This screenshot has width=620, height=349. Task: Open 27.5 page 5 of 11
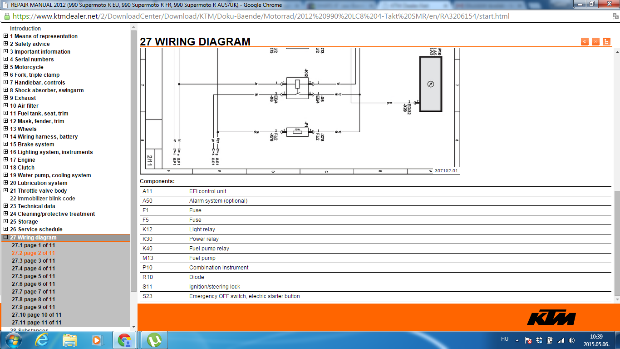[33, 276]
